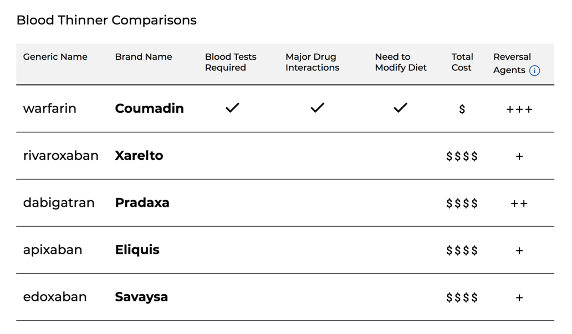Image resolution: width=572 pixels, height=334 pixels.
Task: Click Xarelto's four dollar sign cost
Action: [x=462, y=156]
